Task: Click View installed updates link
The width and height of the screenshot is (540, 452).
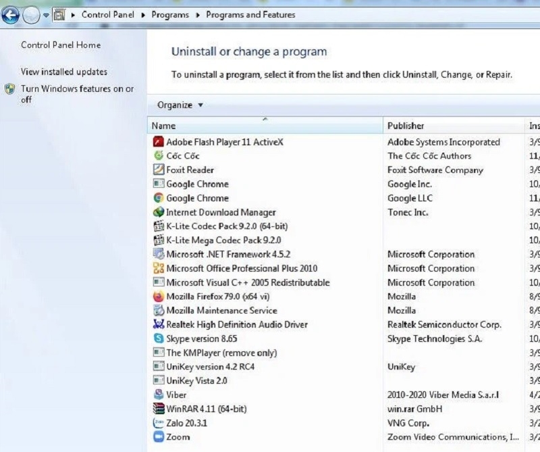Action: tap(64, 72)
